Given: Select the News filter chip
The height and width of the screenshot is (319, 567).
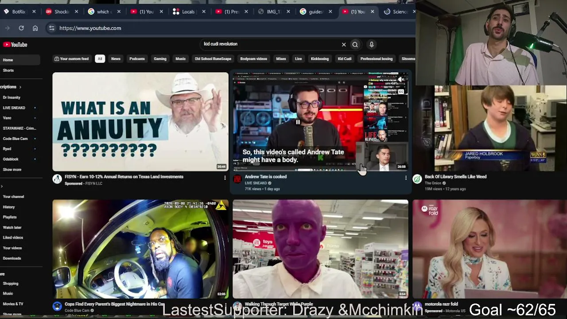Looking at the screenshot, I should click(x=116, y=58).
